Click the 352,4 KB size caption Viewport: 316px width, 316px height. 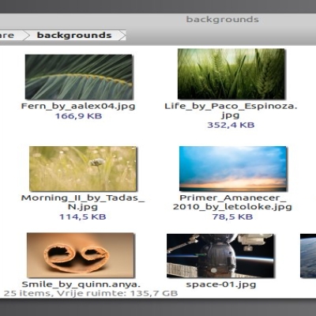click(231, 125)
